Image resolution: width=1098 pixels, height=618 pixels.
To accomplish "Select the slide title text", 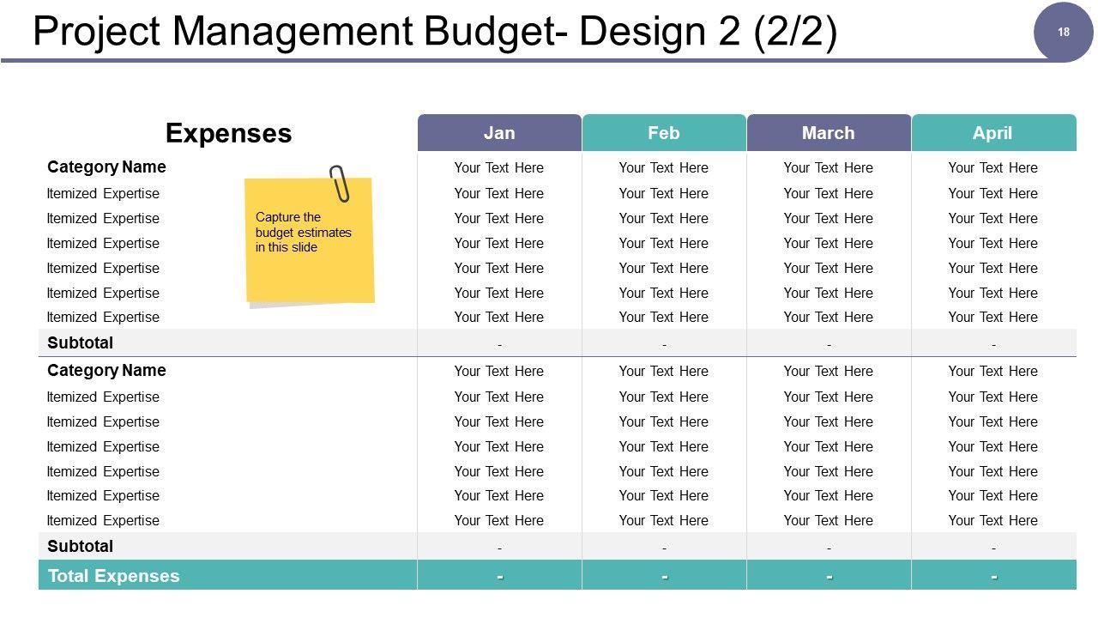I will [434, 33].
